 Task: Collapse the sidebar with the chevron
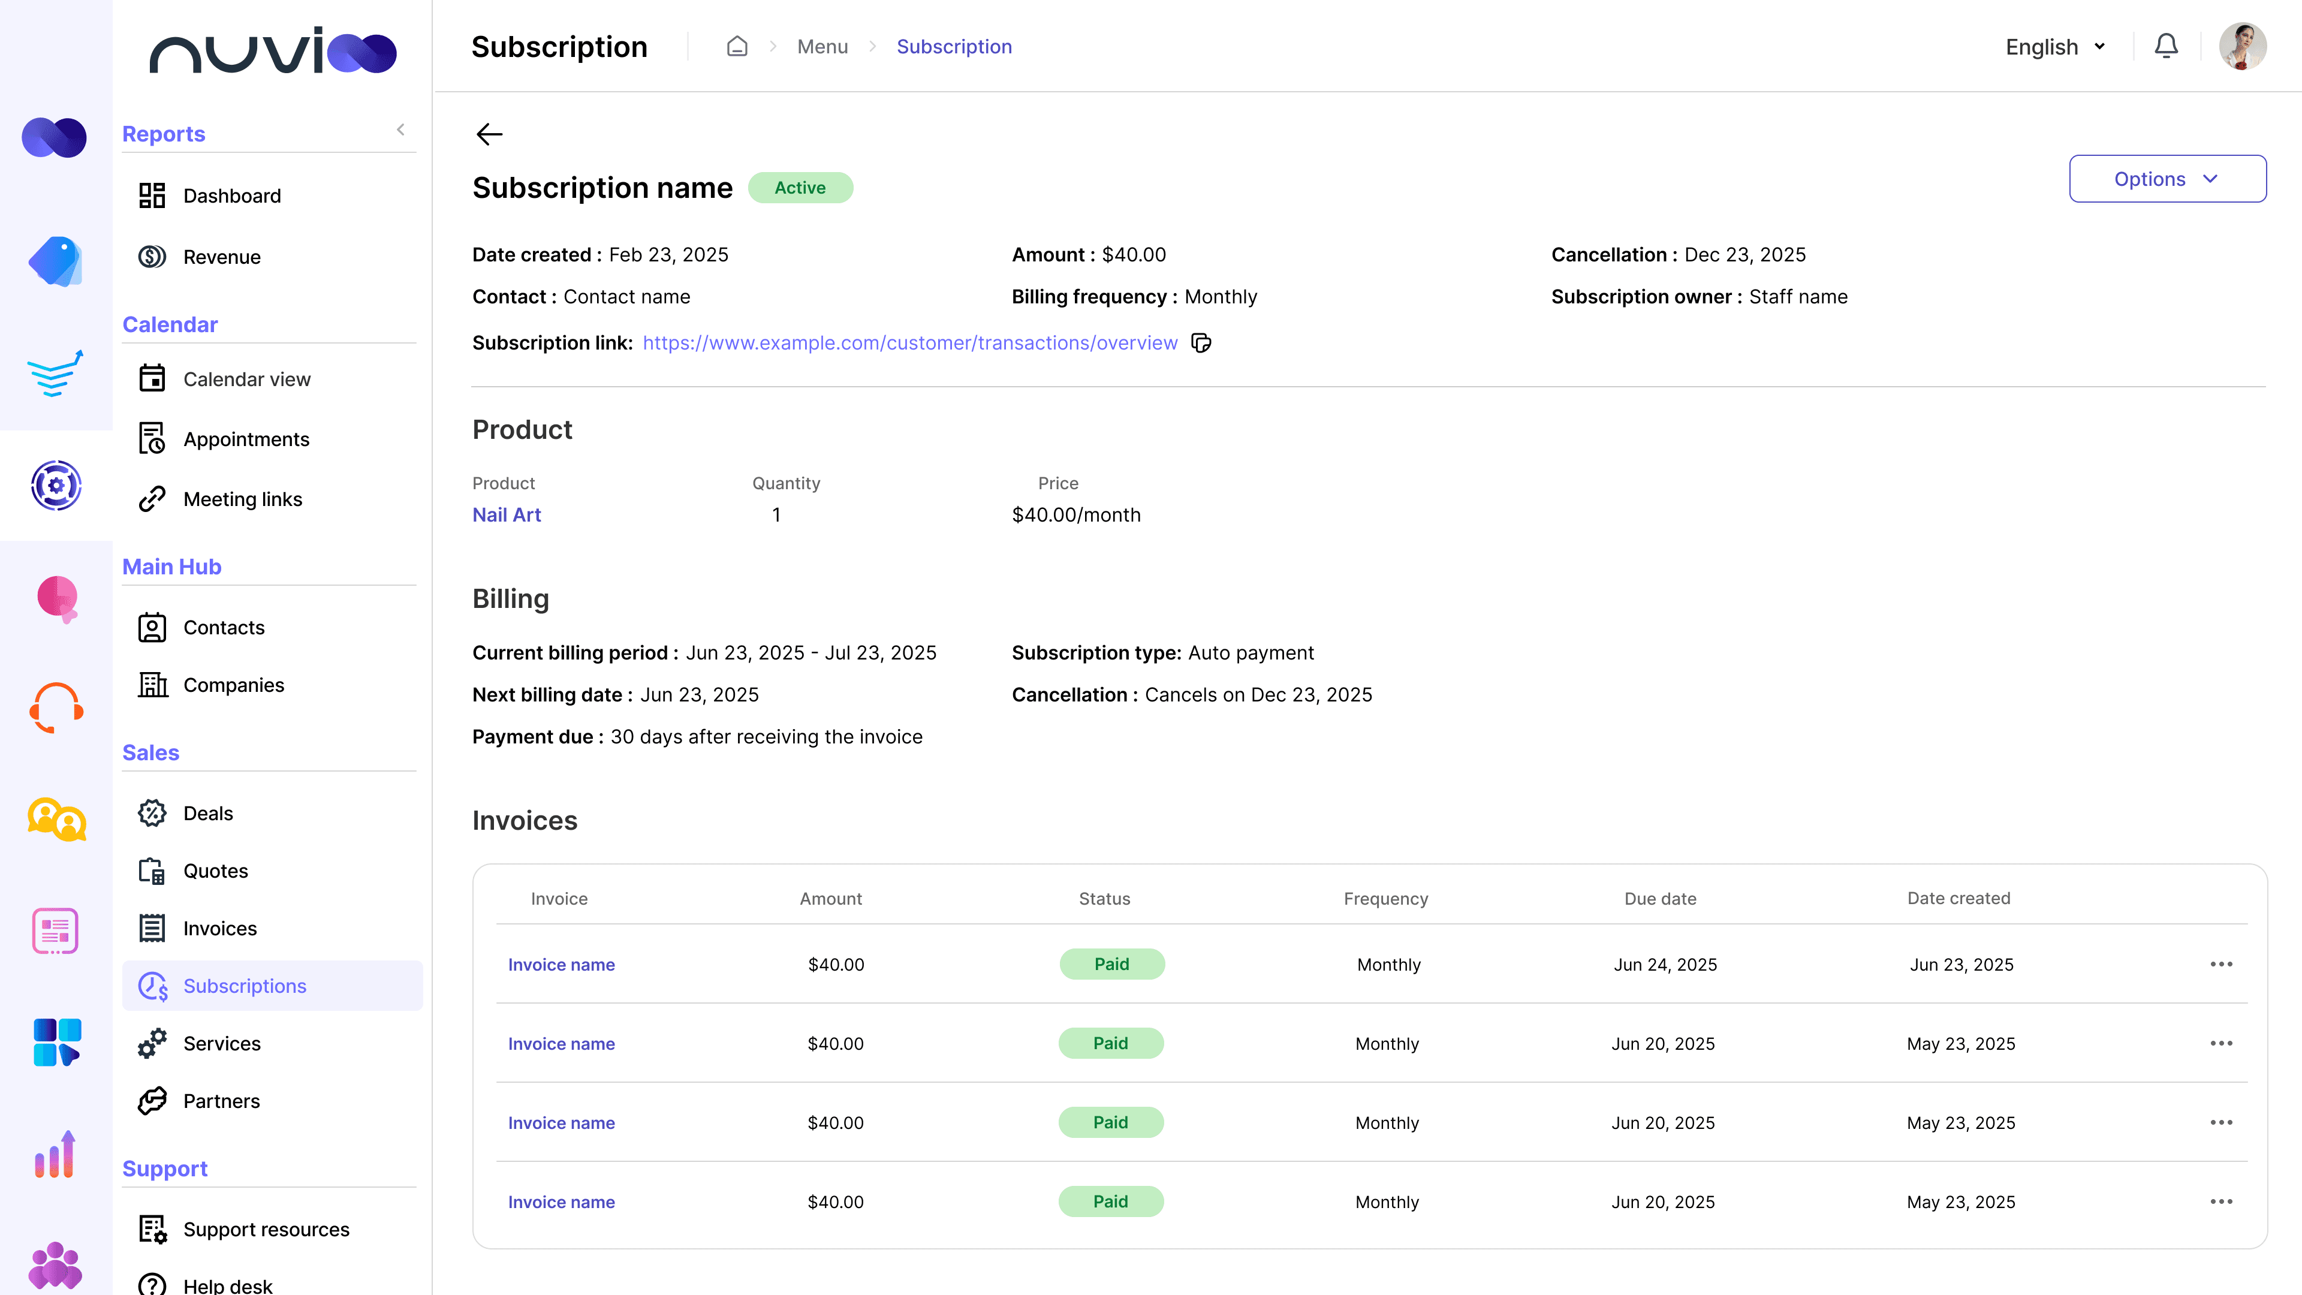[400, 129]
